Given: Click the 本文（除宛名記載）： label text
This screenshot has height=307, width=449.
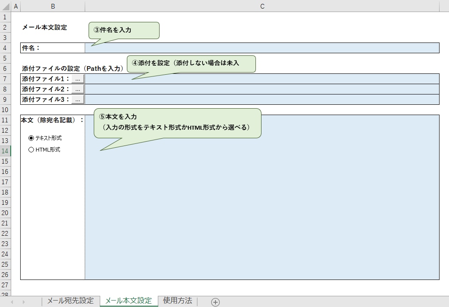Looking at the screenshot, I should tap(53, 120).
